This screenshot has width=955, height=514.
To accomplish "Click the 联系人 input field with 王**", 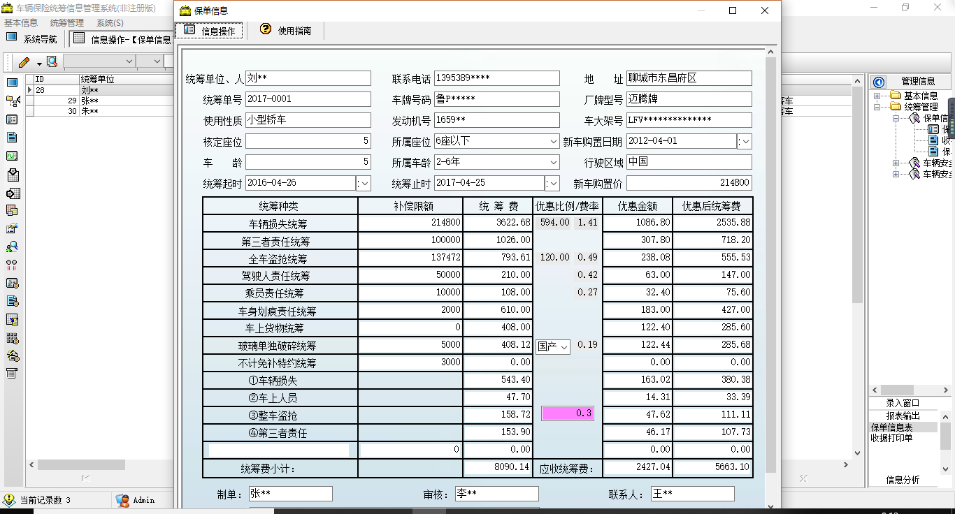I will click(693, 494).
